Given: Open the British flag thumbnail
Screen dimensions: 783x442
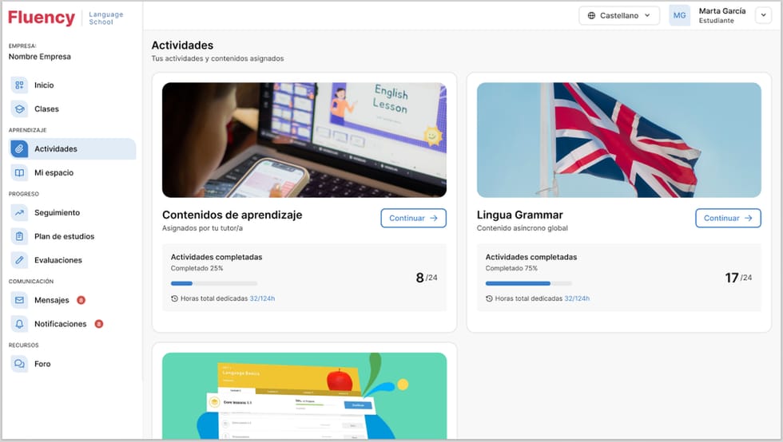Looking at the screenshot, I should [x=618, y=140].
